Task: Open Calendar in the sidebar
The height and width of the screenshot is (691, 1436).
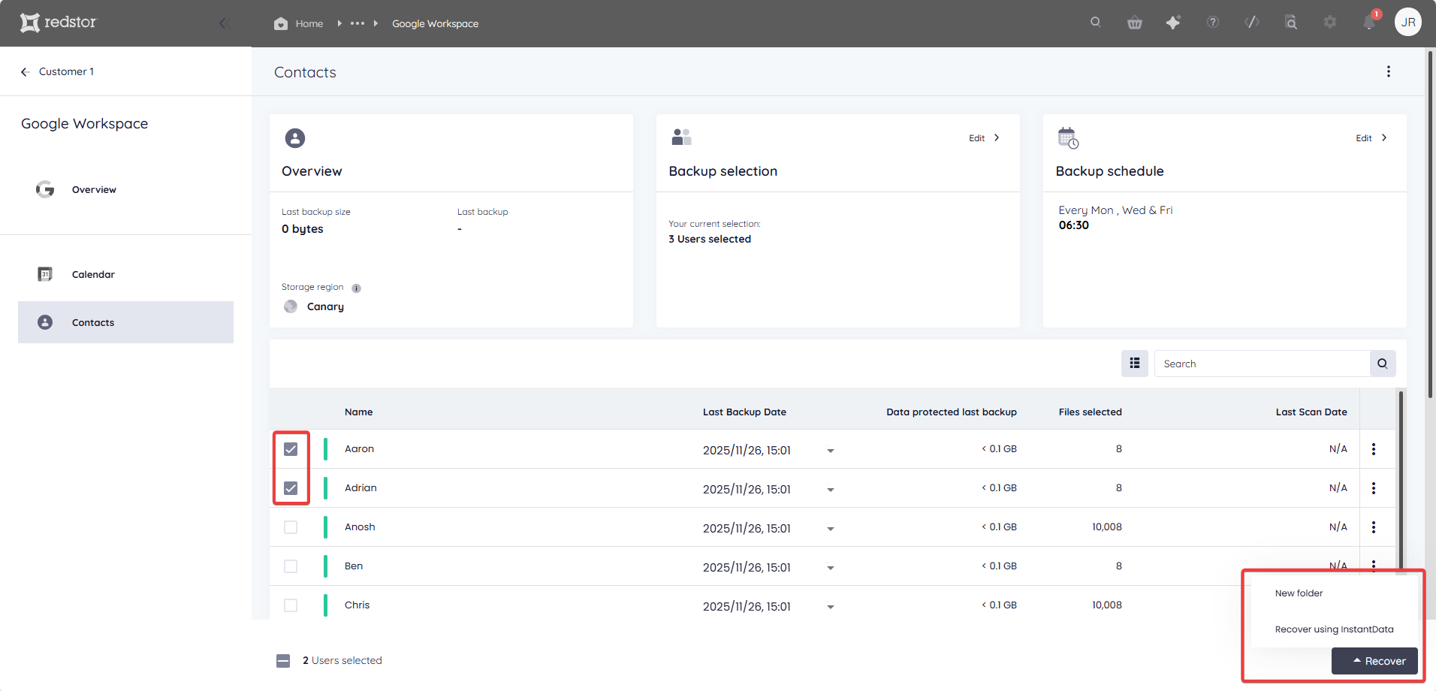Action: point(93,274)
